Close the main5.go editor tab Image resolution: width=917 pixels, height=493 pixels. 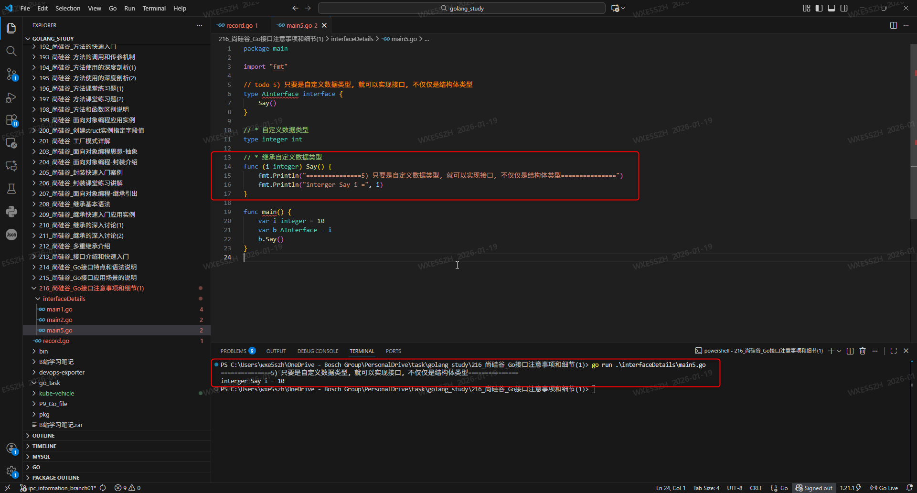[324, 25]
